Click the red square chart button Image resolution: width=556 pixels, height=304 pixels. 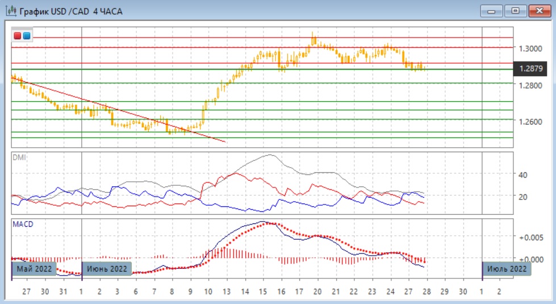tap(18, 36)
